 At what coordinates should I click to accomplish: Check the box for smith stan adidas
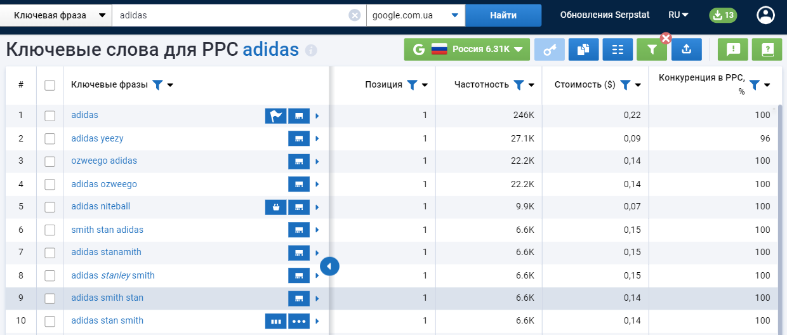pos(50,230)
